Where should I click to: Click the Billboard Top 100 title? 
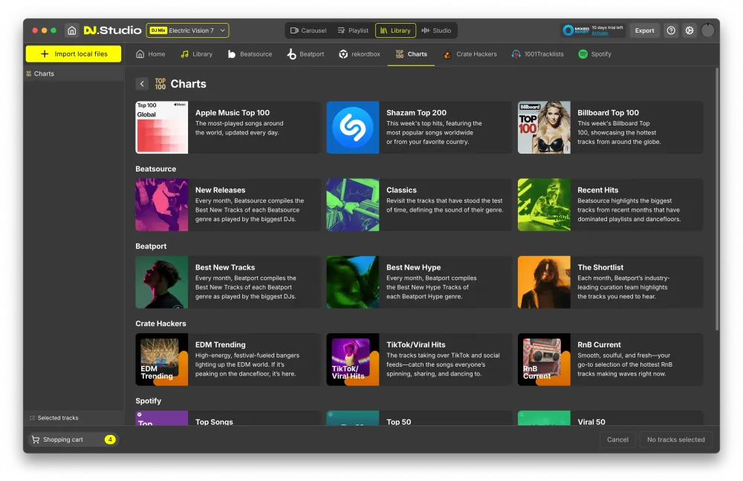(608, 113)
